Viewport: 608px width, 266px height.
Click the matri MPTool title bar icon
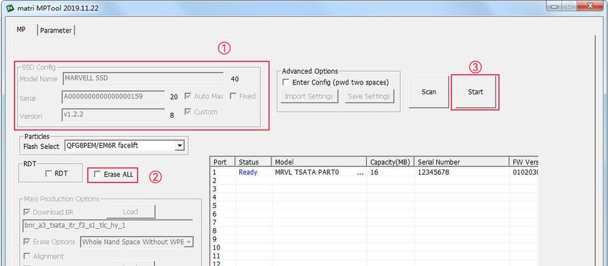pyautogui.click(x=10, y=9)
